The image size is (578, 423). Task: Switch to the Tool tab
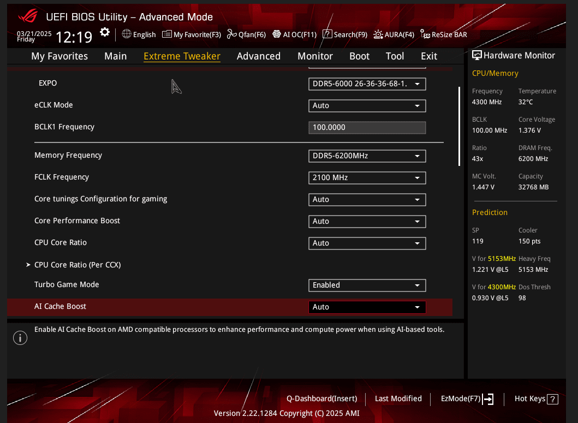(395, 56)
